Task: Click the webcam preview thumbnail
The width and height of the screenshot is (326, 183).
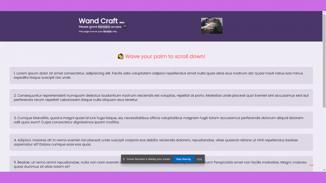Action: point(212,26)
